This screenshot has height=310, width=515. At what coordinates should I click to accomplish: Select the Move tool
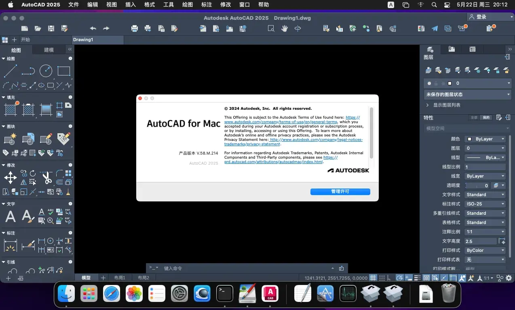pyautogui.click(x=10, y=178)
